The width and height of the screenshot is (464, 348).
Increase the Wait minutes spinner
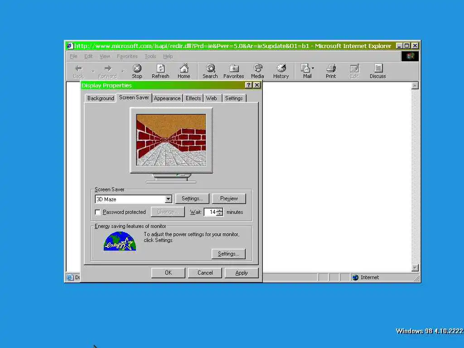coord(220,210)
